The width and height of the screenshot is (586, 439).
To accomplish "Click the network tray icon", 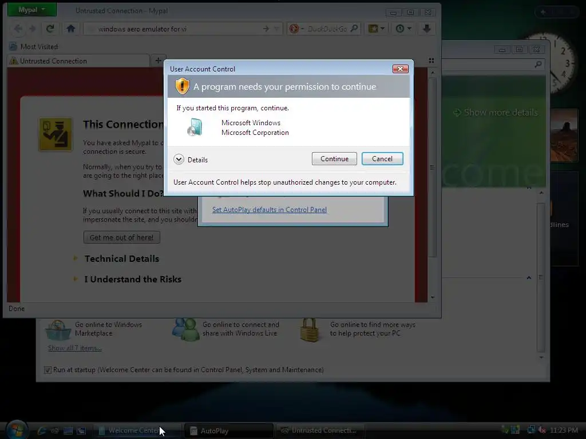I will (x=531, y=430).
